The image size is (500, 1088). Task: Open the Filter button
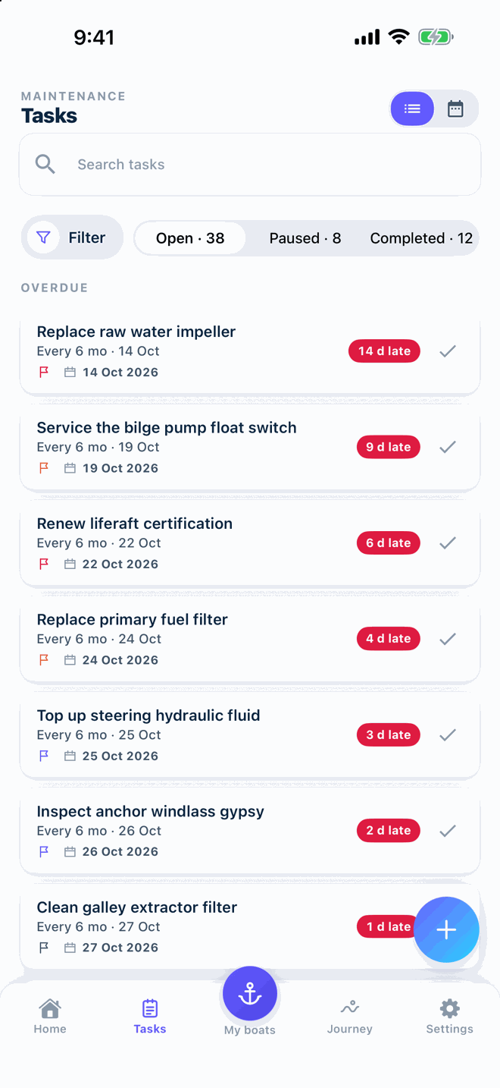pos(72,237)
